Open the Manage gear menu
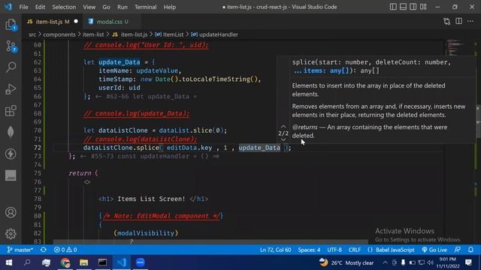The width and height of the screenshot is (481, 270). click(x=11, y=233)
